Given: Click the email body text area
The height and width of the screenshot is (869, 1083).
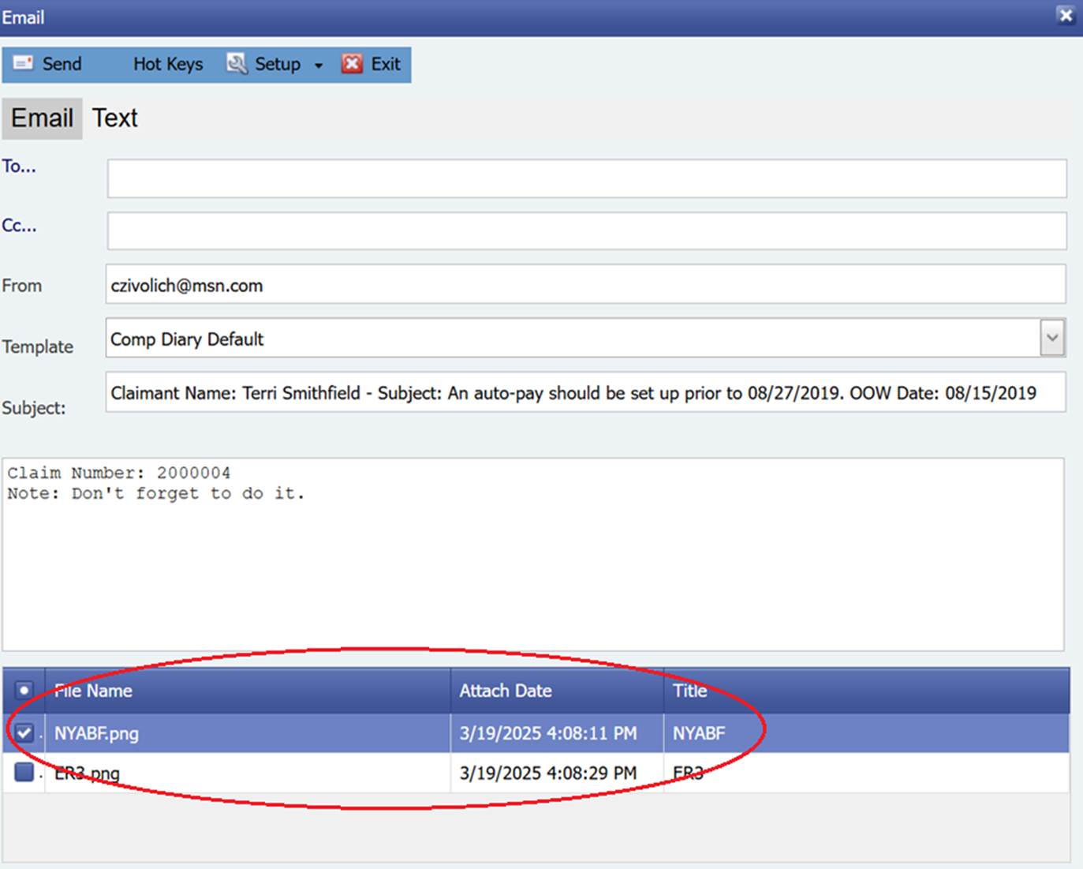Looking at the screenshot, I should (533, 568).
